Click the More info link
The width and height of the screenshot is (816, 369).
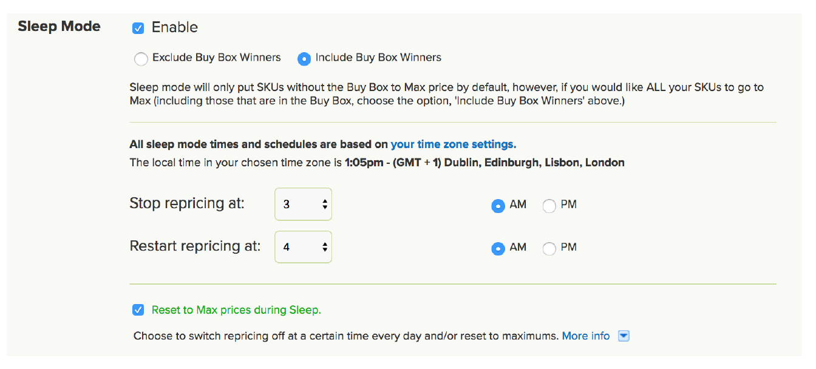(585, 336)
